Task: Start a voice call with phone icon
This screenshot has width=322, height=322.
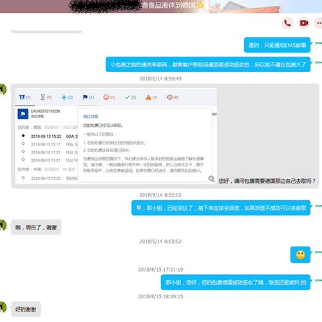Action: [x=287, y=23]
